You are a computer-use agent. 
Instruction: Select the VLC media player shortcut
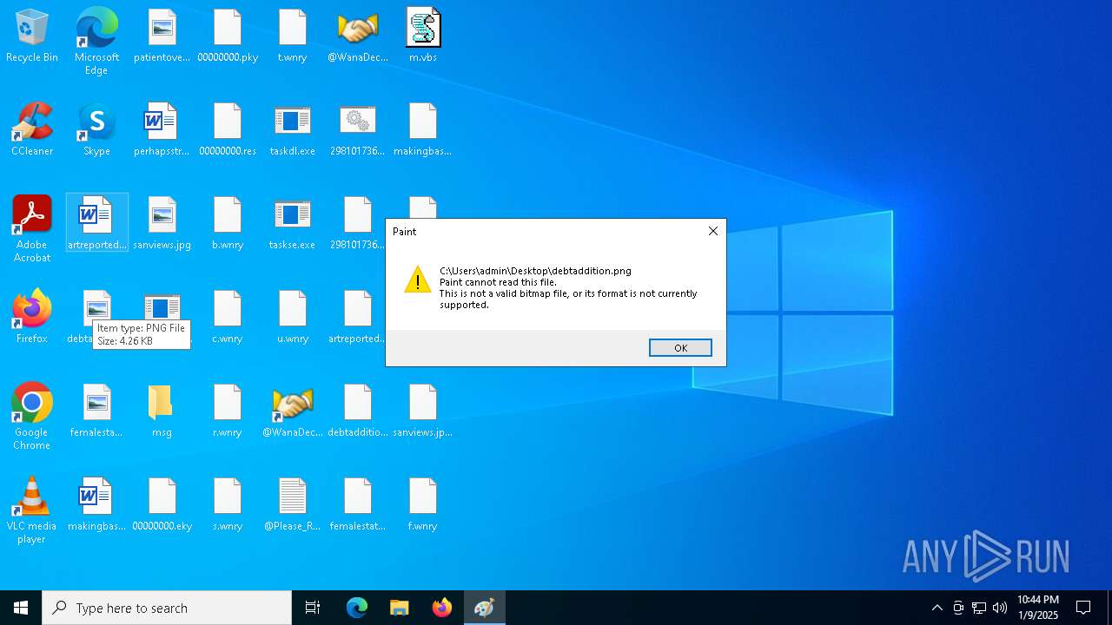(x=32, y=510)
